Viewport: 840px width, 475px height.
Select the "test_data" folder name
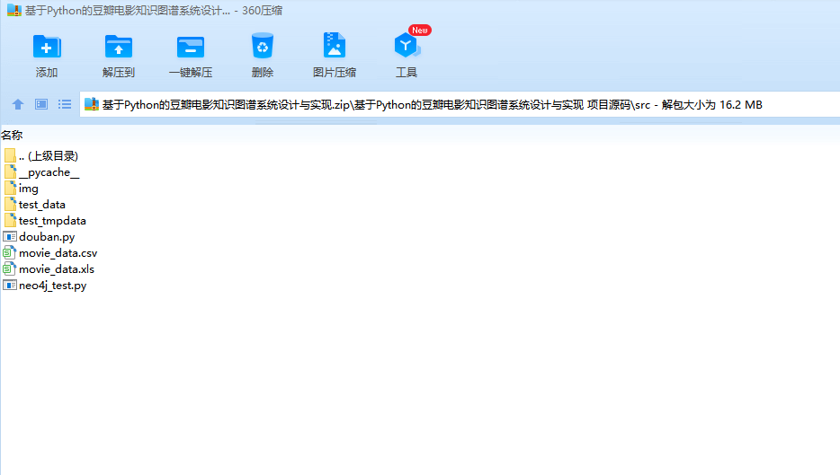(41, 205)
